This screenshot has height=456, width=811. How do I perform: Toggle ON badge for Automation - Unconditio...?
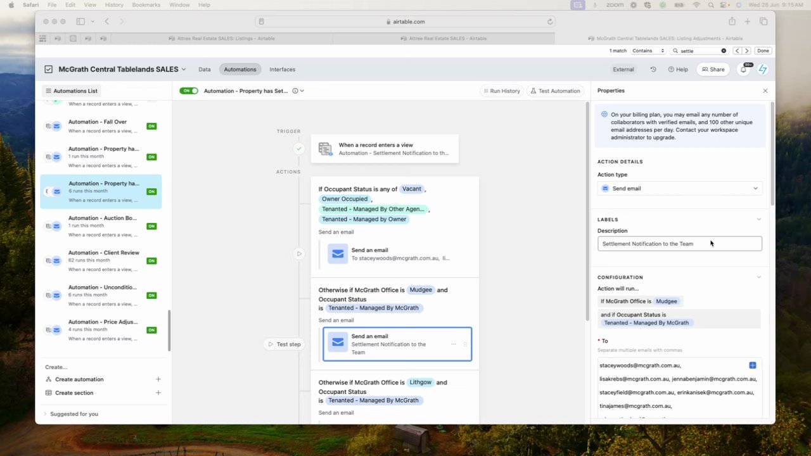point(151,295)
